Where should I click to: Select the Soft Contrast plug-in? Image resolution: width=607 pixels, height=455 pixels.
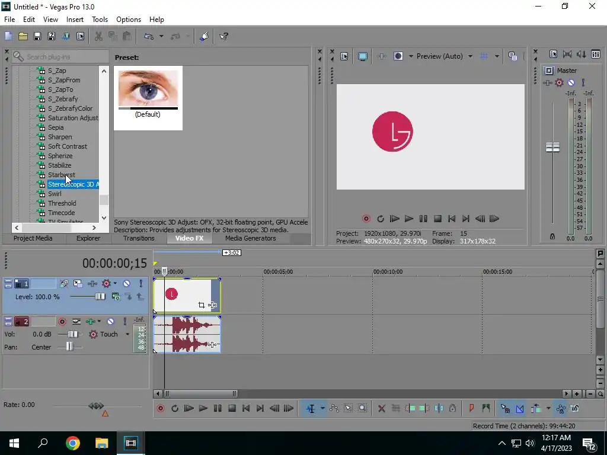pos(68,147)
